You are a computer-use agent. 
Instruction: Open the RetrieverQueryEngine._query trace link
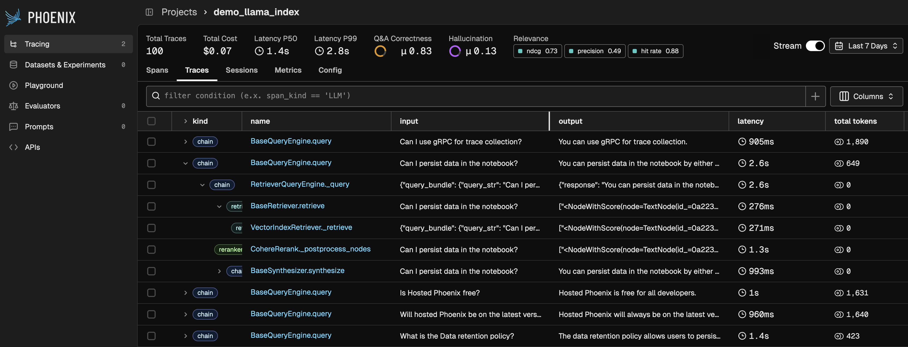coord(300,184)
